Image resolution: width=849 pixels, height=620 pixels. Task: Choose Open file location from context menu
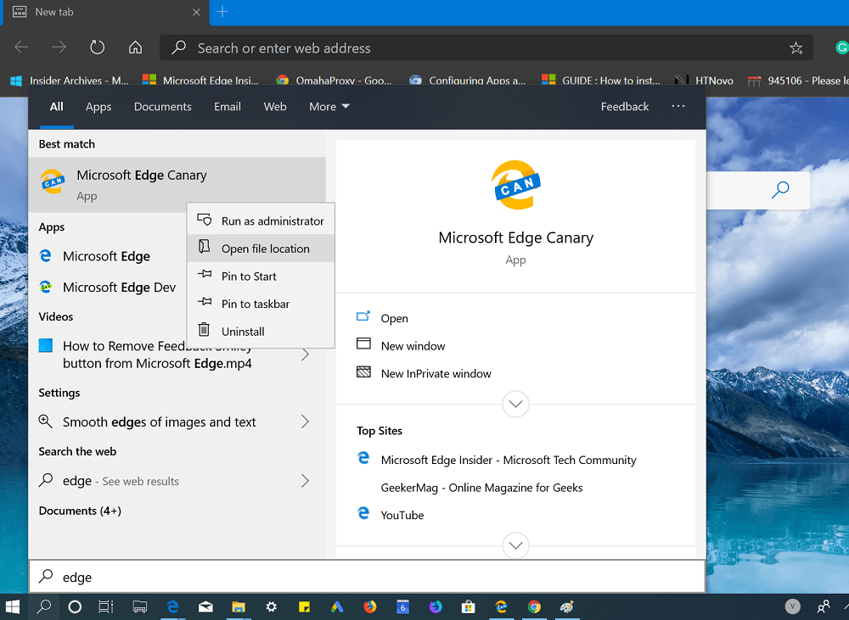261,249
